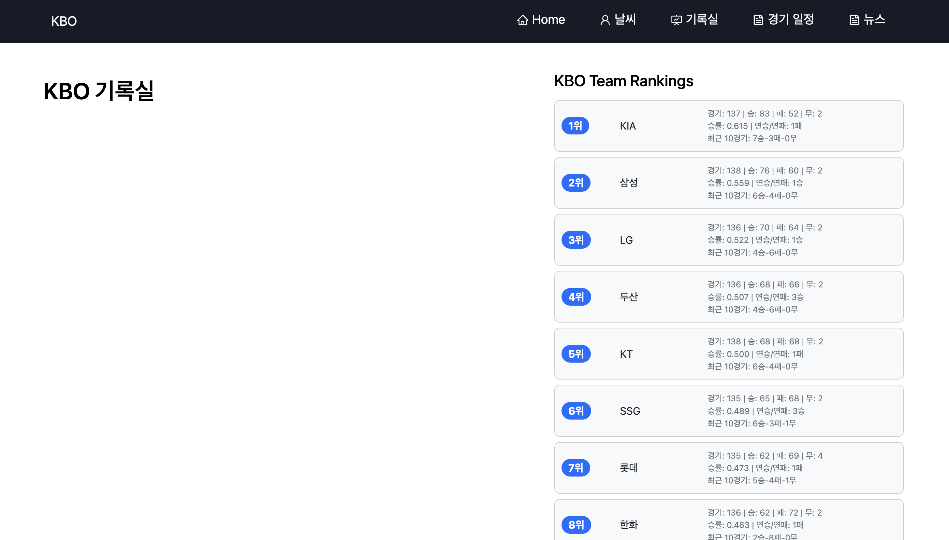Click '최근 10경기: 6승-3패-1무' line
This screenshot has height=540, width=949.
point(752,423)
